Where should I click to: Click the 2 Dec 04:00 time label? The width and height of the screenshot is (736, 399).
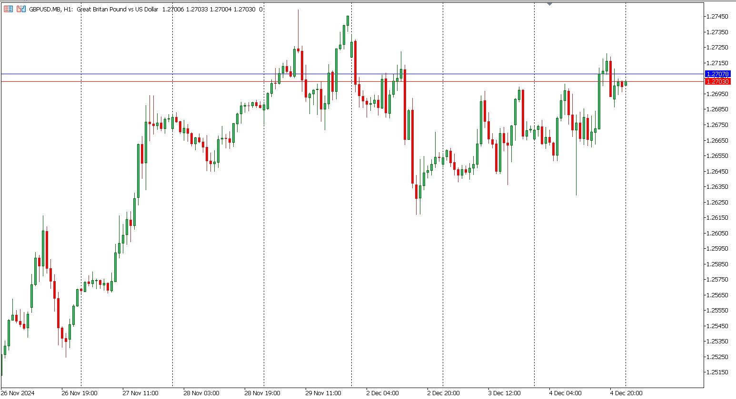[x=382, y=393]
